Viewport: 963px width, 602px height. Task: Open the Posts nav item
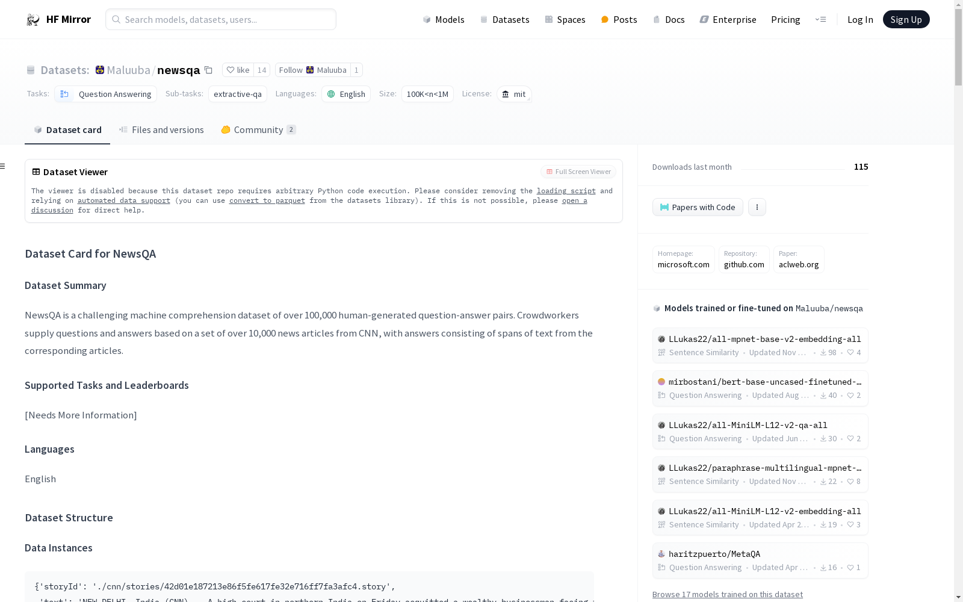(x=619, y=20)
